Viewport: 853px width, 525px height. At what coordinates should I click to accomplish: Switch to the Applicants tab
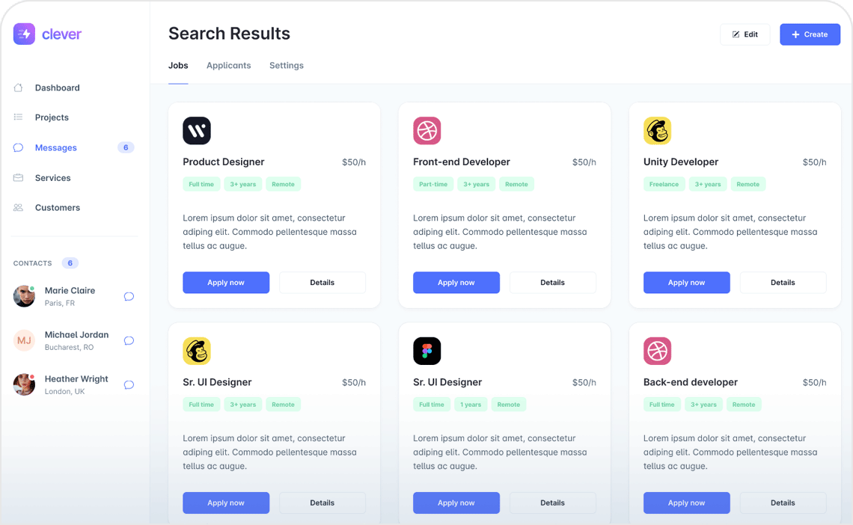click(x=229, y=66)
